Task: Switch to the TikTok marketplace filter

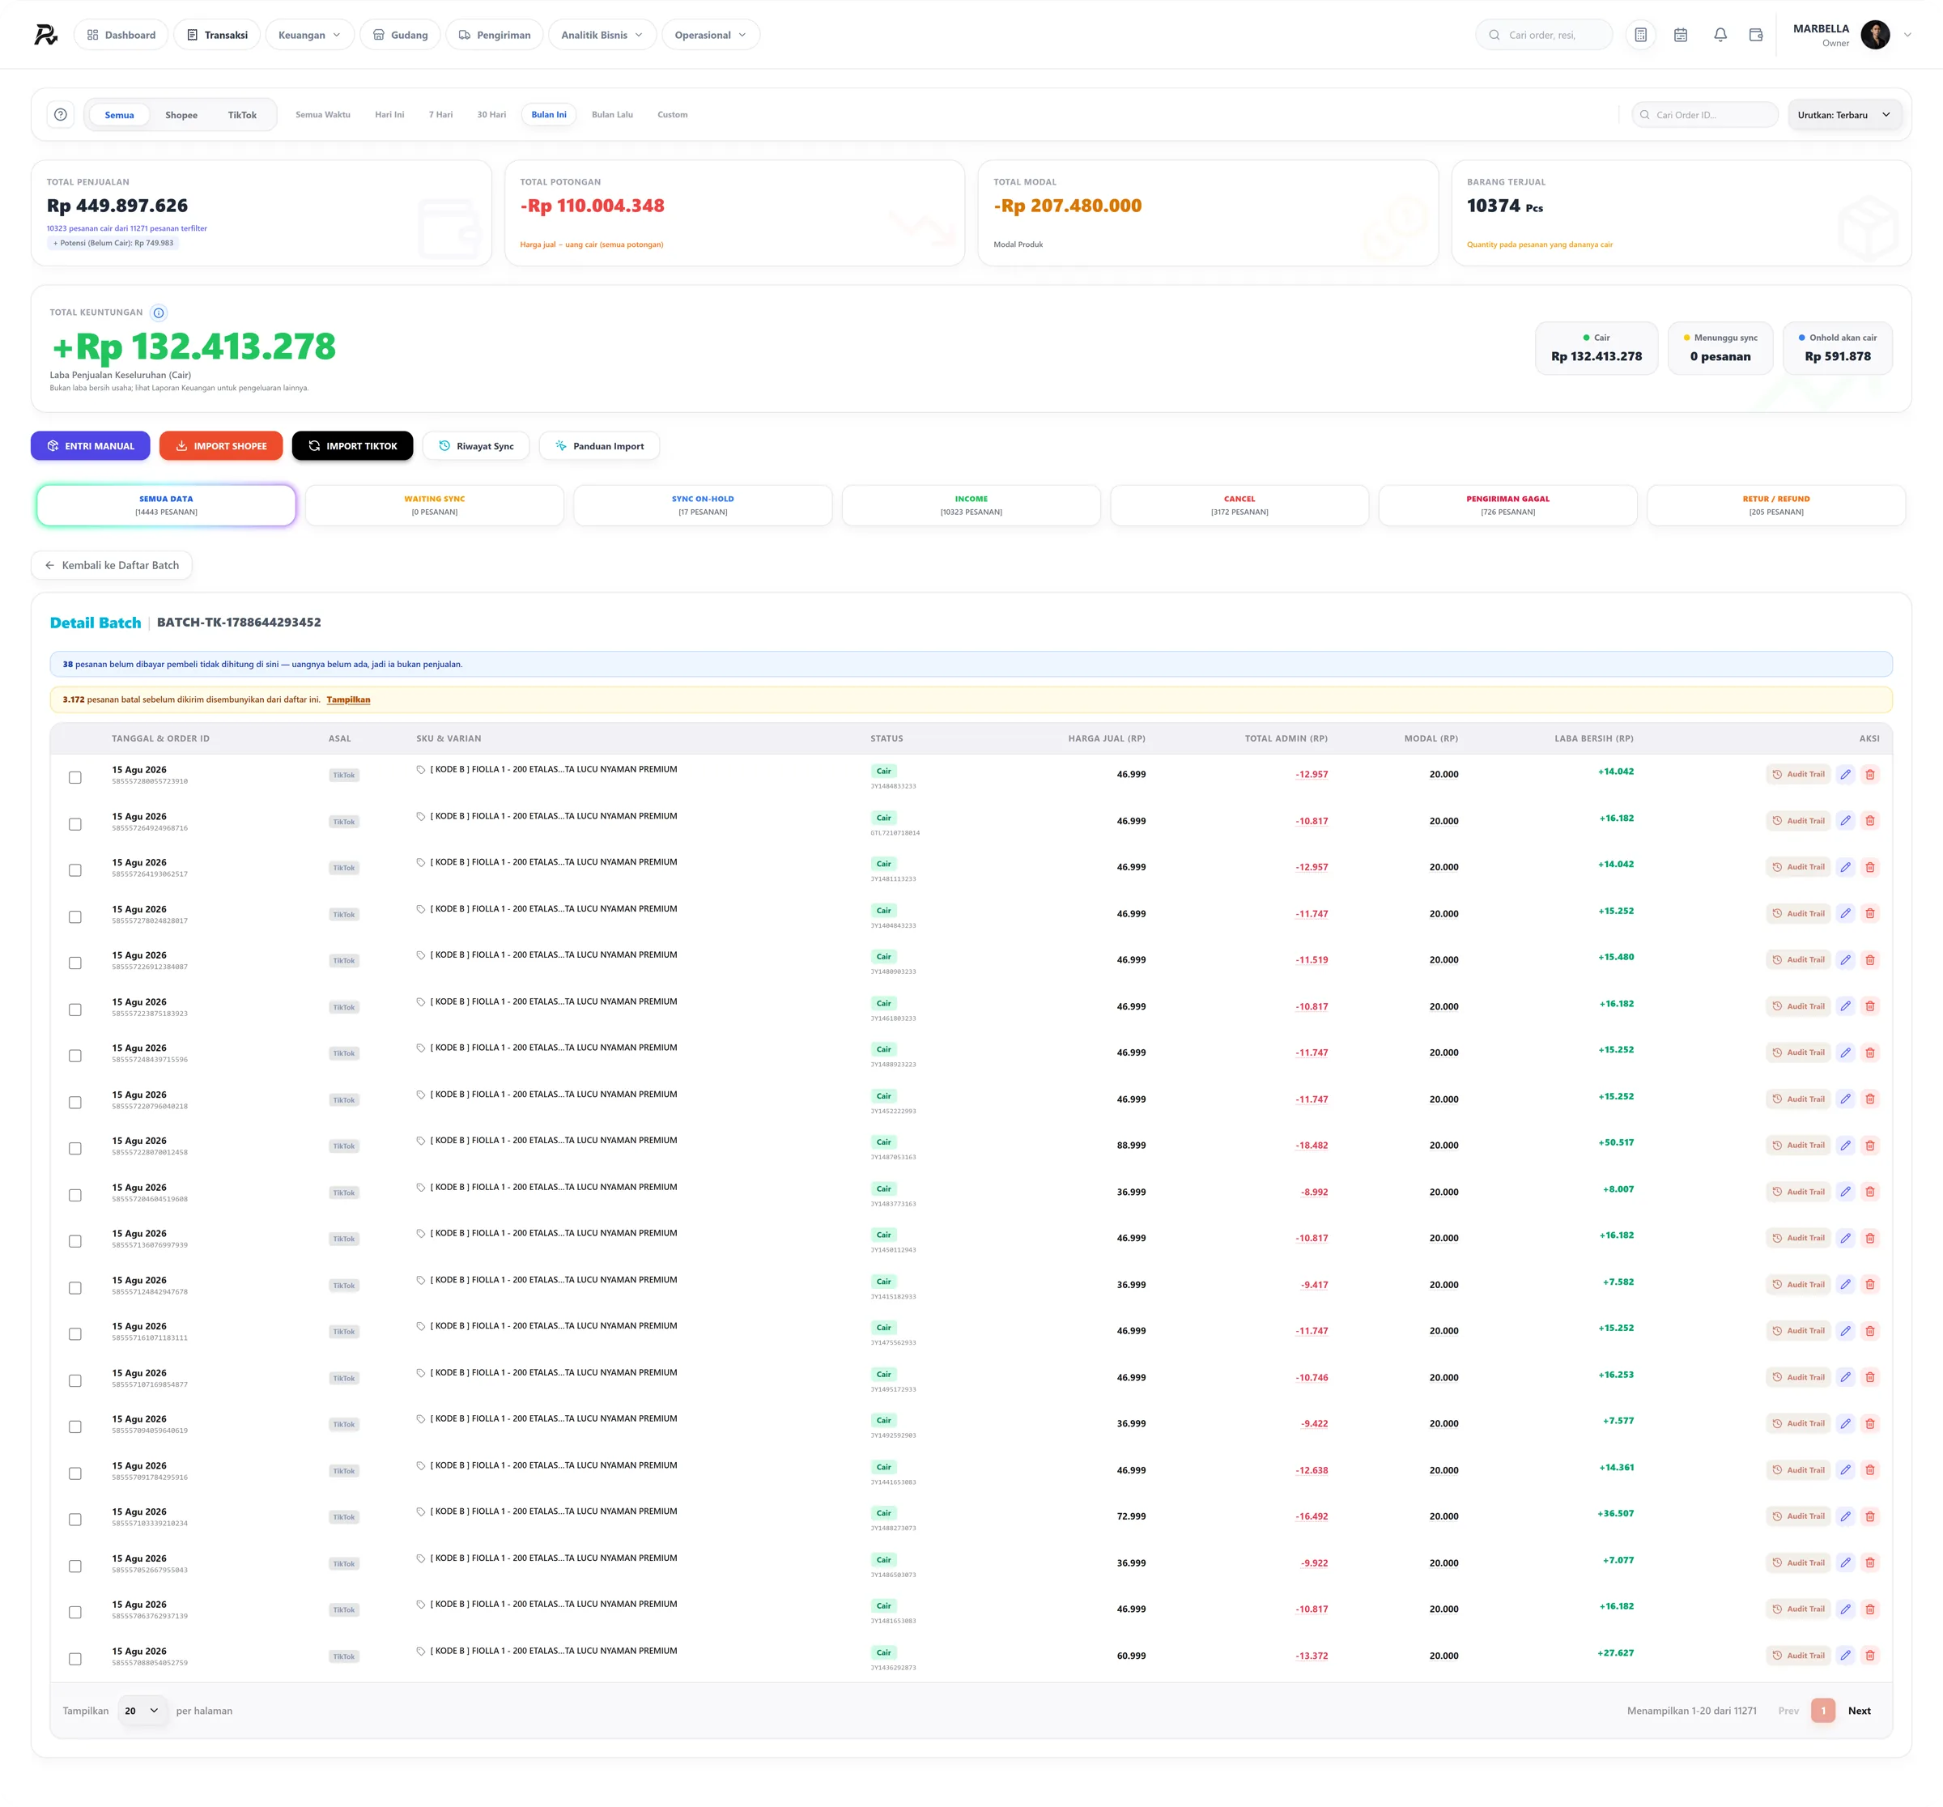Action: point(242,115)
